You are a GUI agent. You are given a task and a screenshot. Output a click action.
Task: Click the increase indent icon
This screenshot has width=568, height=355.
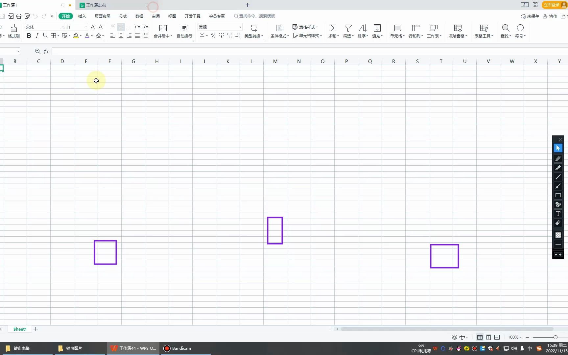[x=146, y=27]
